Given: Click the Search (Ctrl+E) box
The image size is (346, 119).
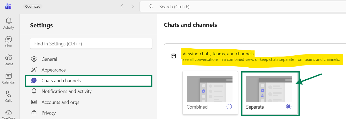Looking at the screenshot, I should pos(243,7).
